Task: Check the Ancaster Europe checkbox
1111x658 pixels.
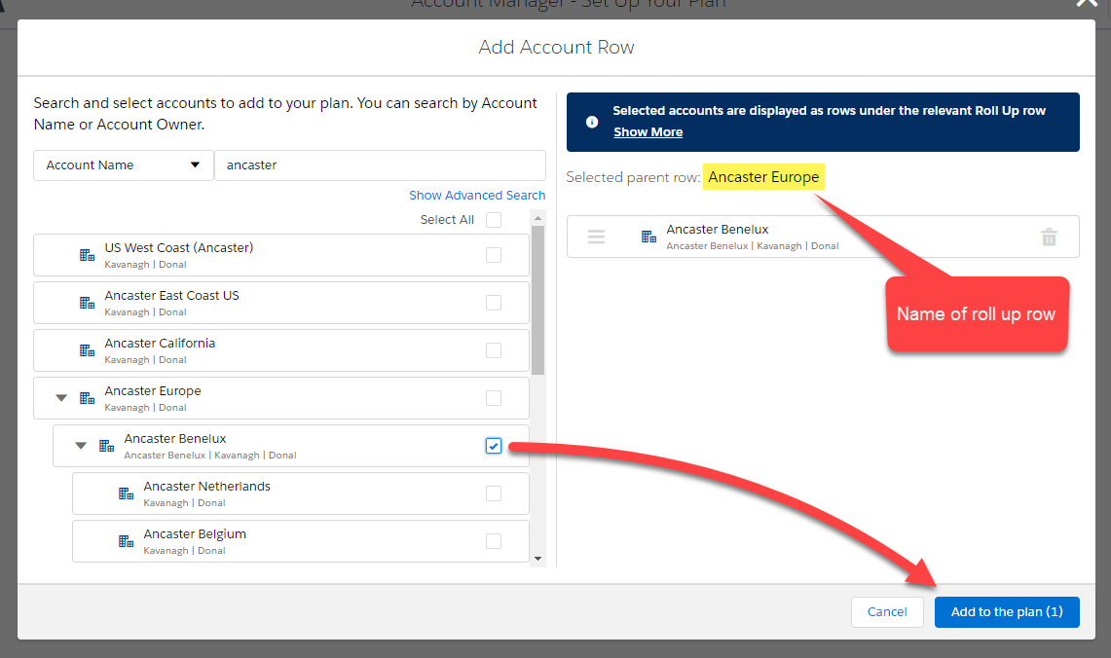Action: (494, 398)
